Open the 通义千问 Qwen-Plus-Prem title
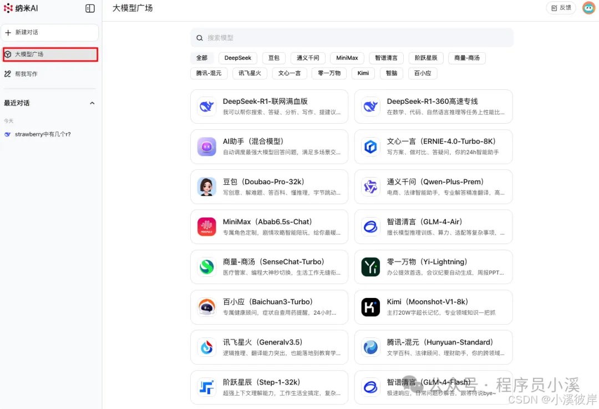 [436, 181]
